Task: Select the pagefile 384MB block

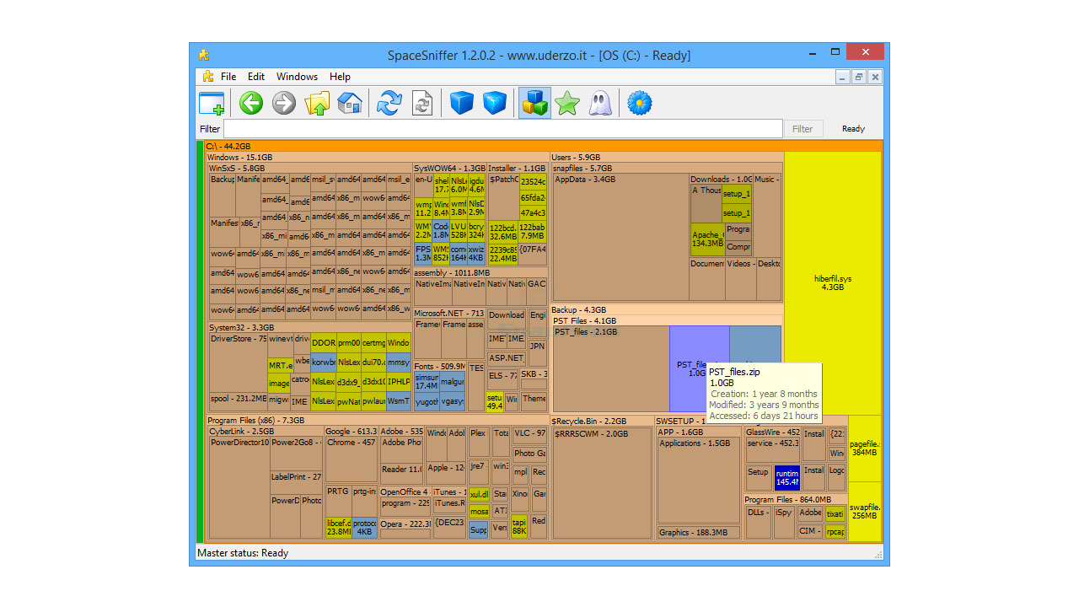Action: [x=865, y=448]
